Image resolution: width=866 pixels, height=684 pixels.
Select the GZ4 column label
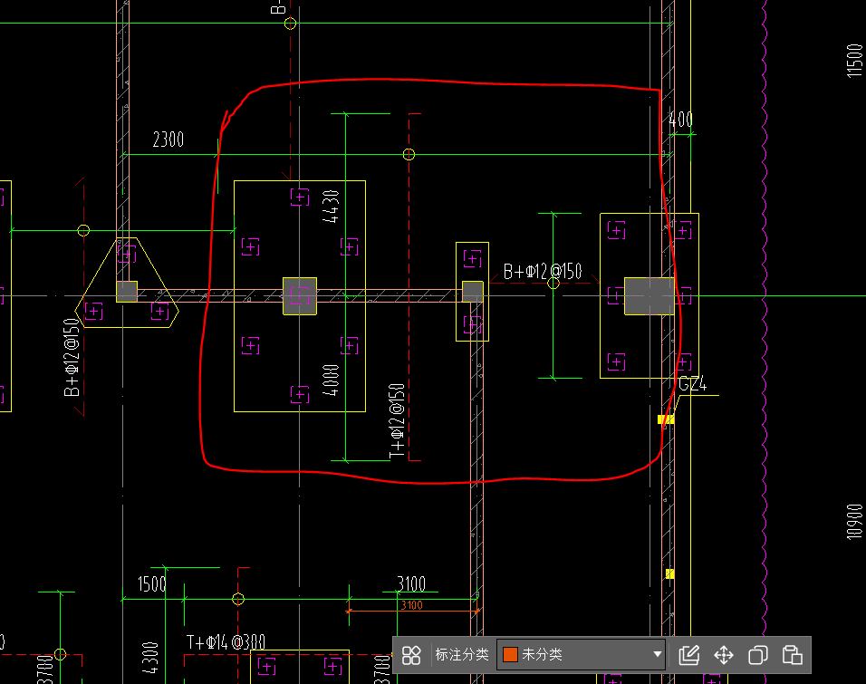point(692,385)
